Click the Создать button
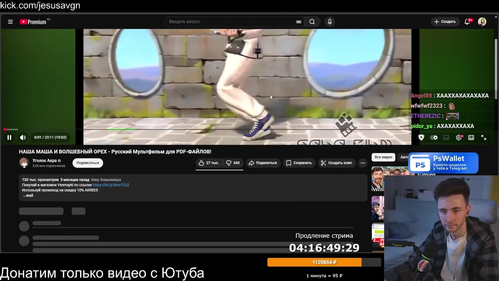Viewport: 499px width, 281px height. click(x=445, y=22)
